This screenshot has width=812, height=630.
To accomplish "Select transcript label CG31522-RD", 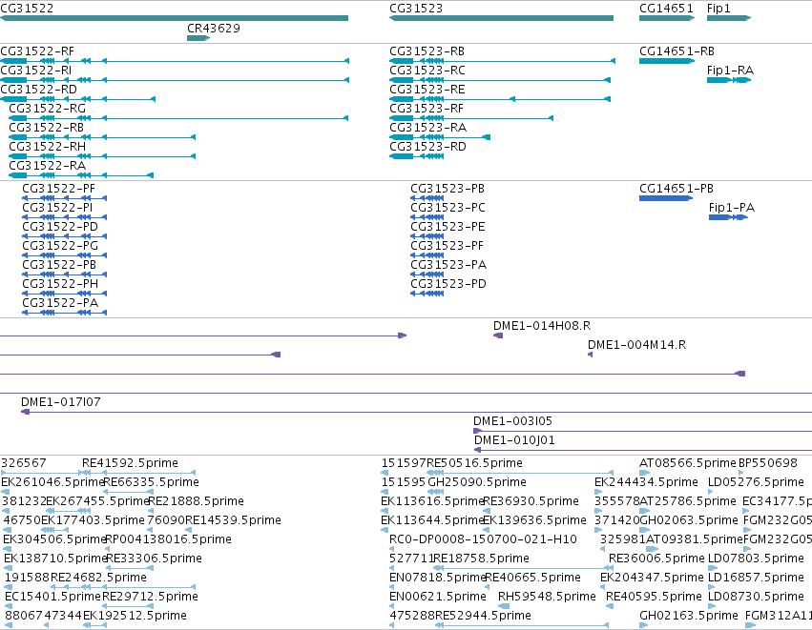I will (x=38, y=90).
